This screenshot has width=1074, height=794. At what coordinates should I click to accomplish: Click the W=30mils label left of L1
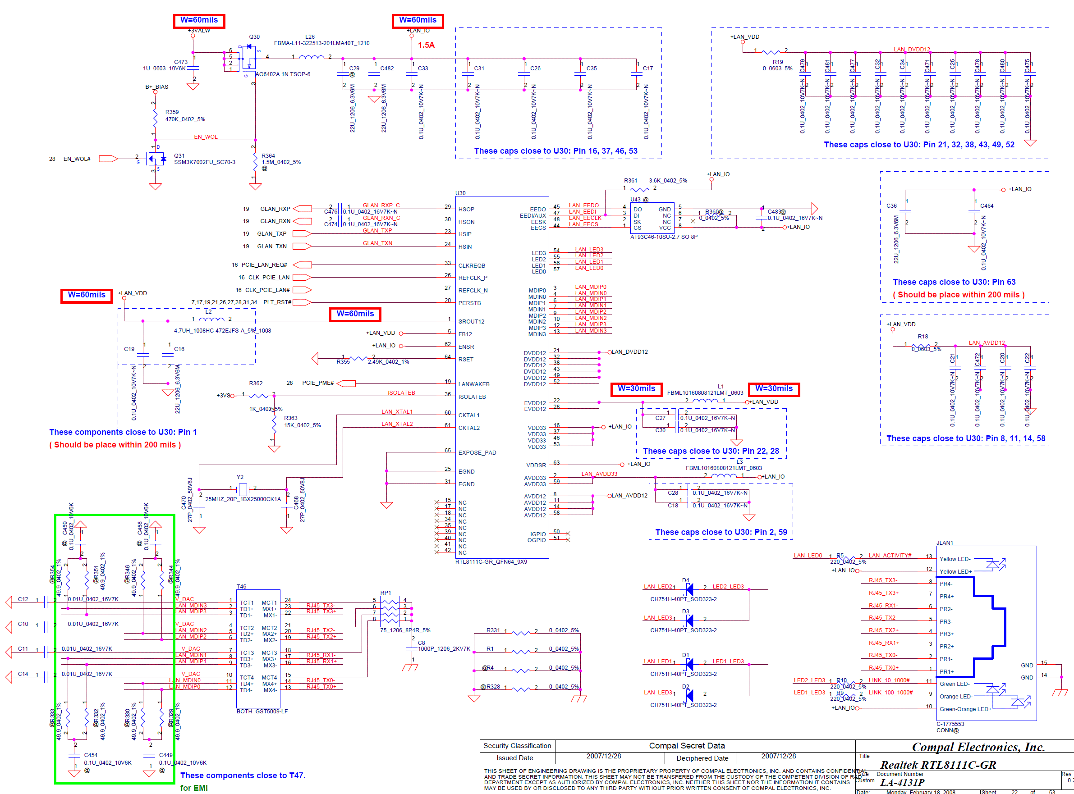[x=636, y=389]
